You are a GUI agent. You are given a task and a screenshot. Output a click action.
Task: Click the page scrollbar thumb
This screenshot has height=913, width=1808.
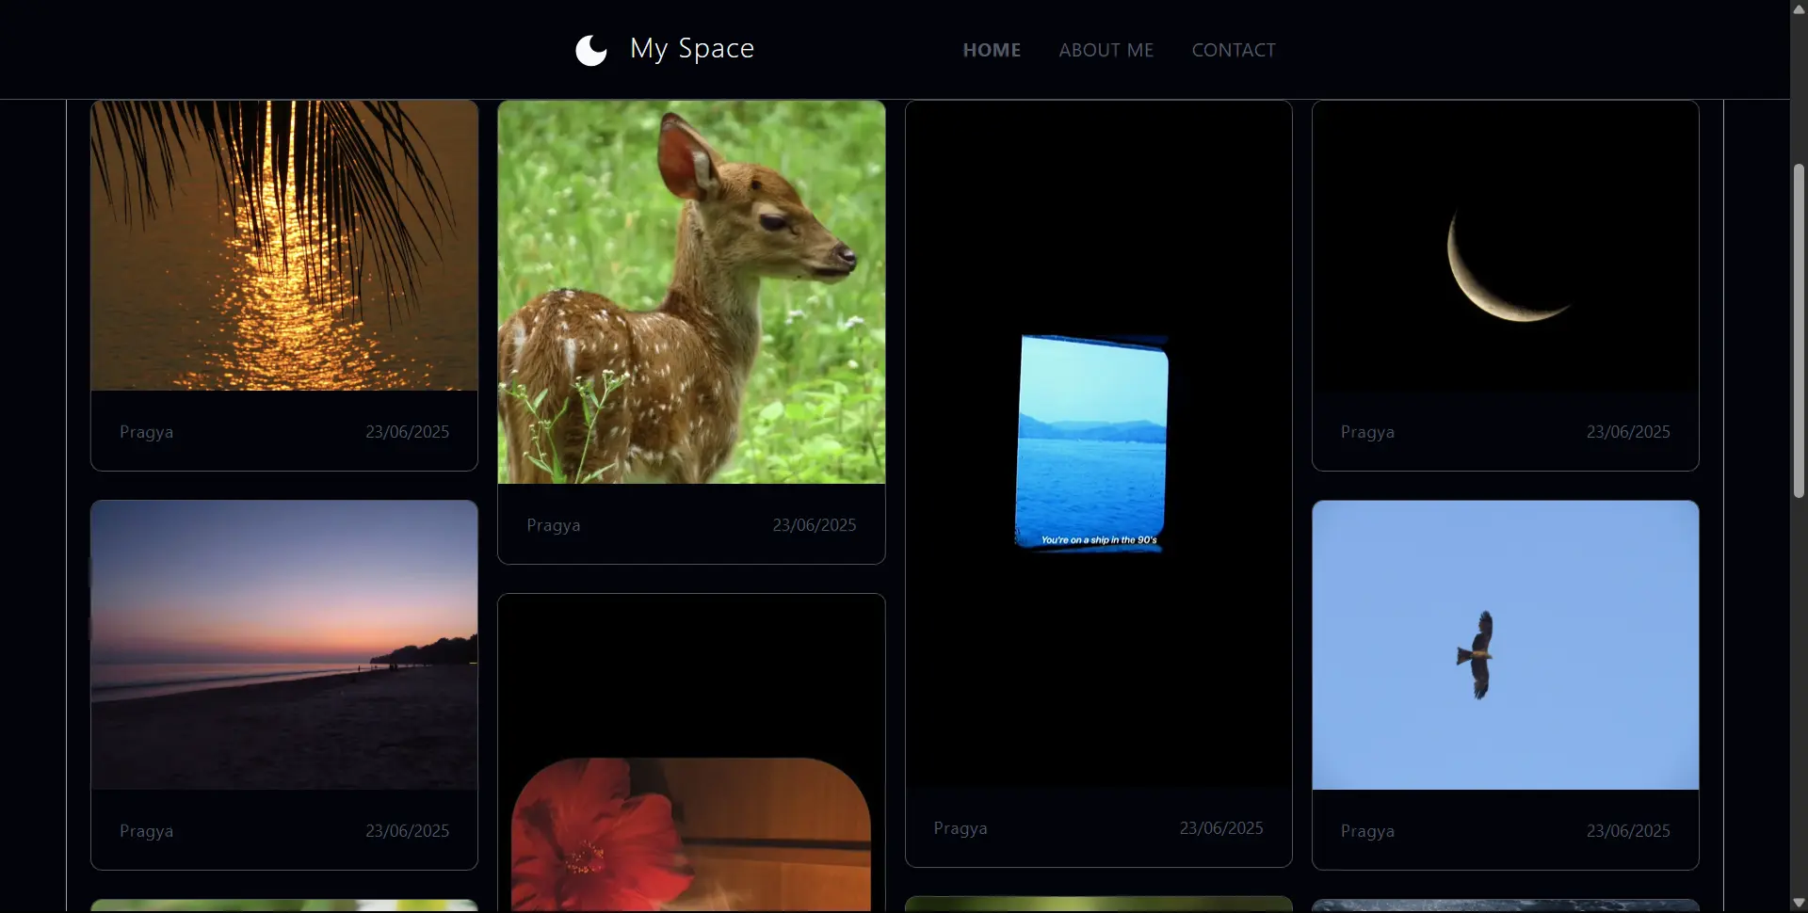[1799, 331]
